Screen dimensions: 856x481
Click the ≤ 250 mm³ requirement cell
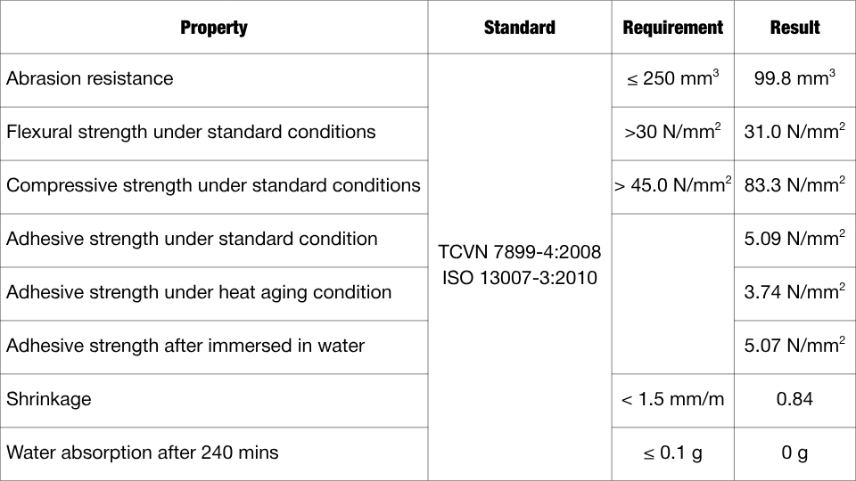coord(672,78)
